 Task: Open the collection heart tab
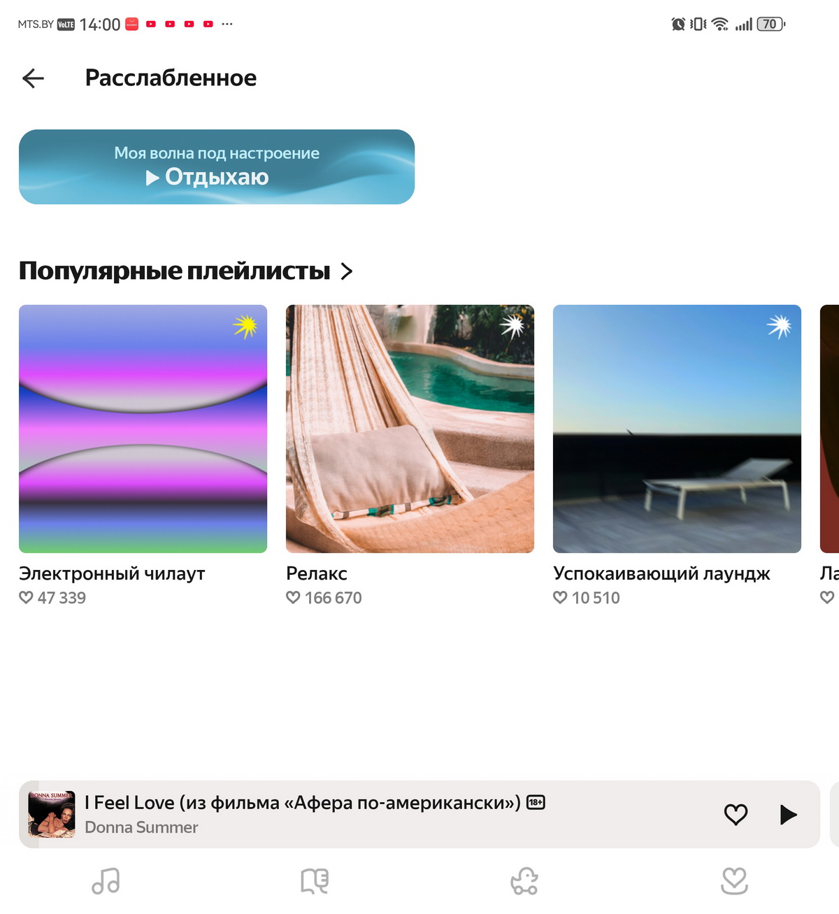(x=734, y=881)
